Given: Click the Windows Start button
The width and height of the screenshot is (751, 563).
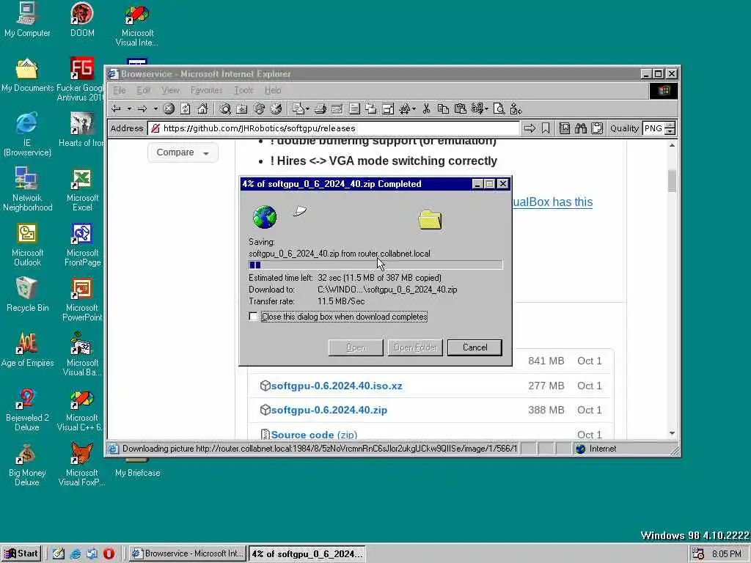Looking at the screenshot, I should 21,553.
